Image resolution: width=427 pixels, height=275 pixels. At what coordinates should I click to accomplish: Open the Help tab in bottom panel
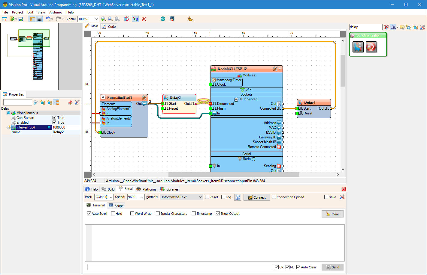92,189
